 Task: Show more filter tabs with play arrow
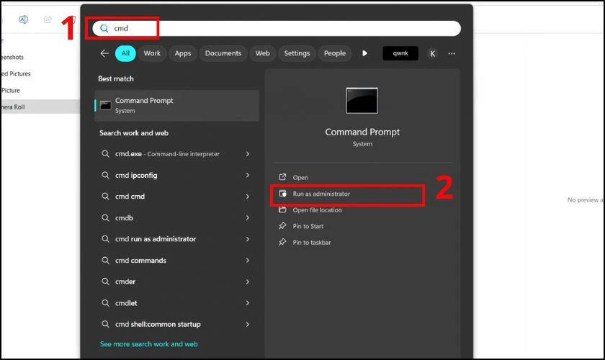[364, 53]
